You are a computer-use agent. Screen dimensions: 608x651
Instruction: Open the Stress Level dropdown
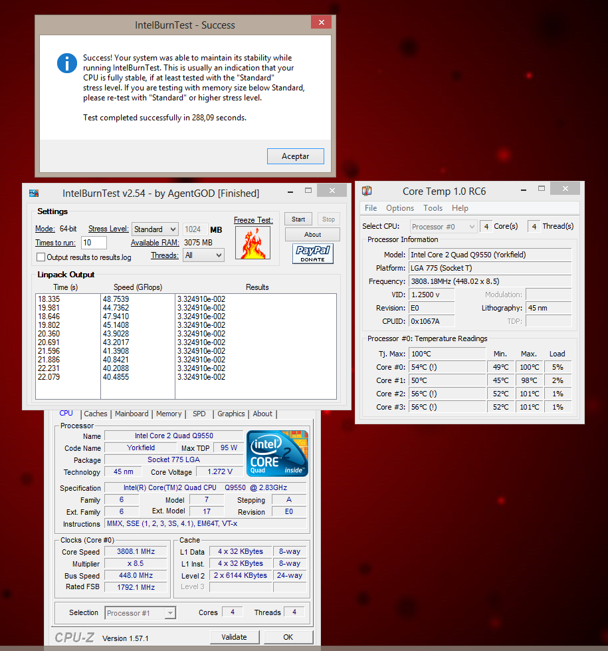155,229
